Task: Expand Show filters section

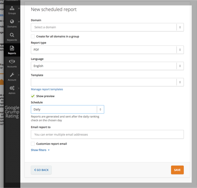Action: pos(40,150)
